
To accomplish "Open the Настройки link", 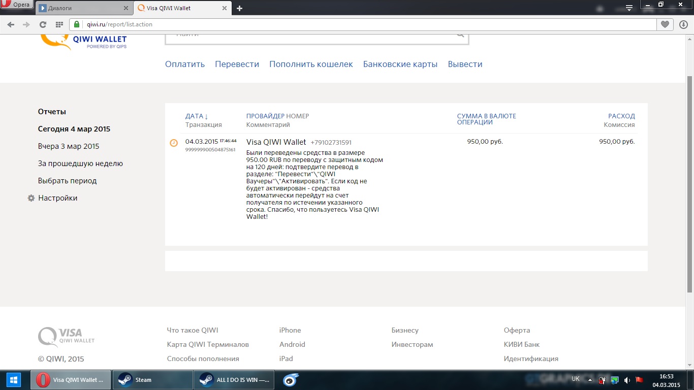I will [57, 198].
